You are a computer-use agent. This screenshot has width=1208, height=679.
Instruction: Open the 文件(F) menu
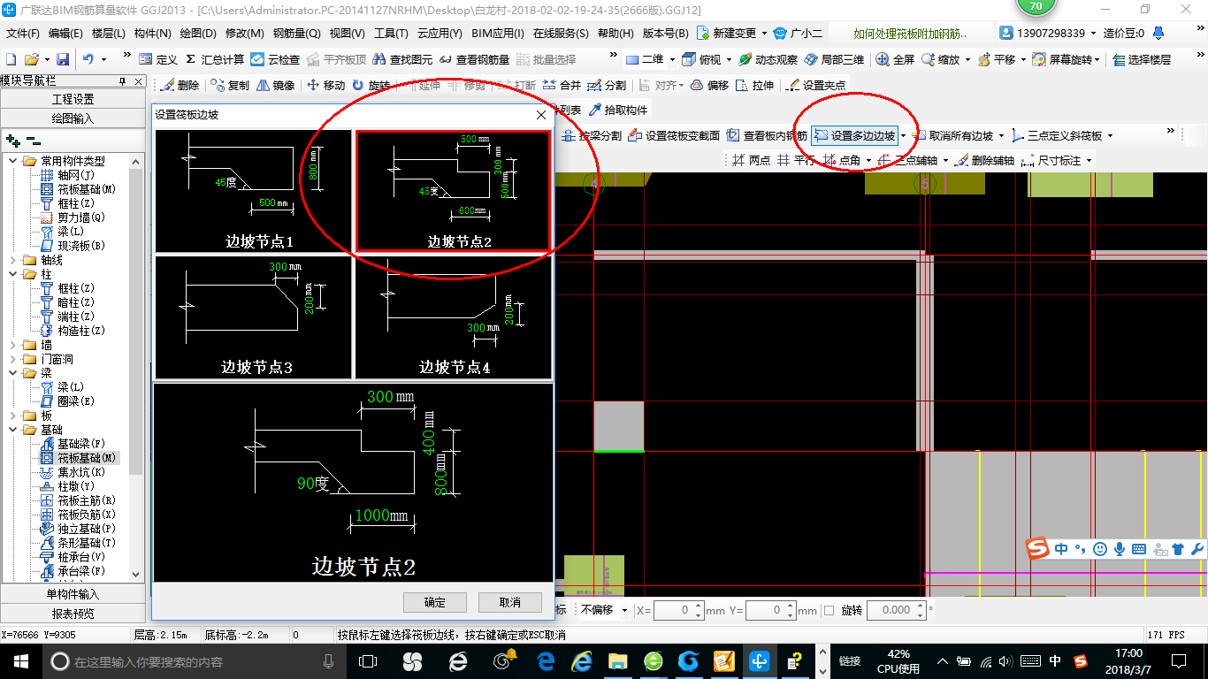(x=23, y=34)
